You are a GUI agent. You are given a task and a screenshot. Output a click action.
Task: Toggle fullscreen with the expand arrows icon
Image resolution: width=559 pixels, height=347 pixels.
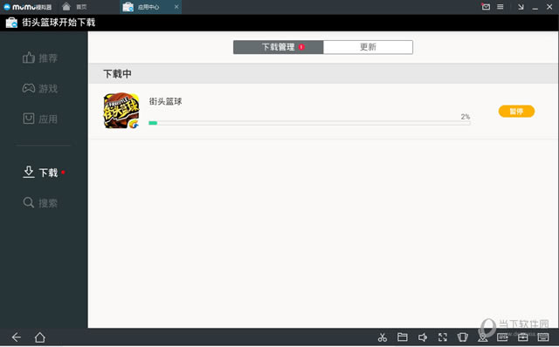click(443, 337)
